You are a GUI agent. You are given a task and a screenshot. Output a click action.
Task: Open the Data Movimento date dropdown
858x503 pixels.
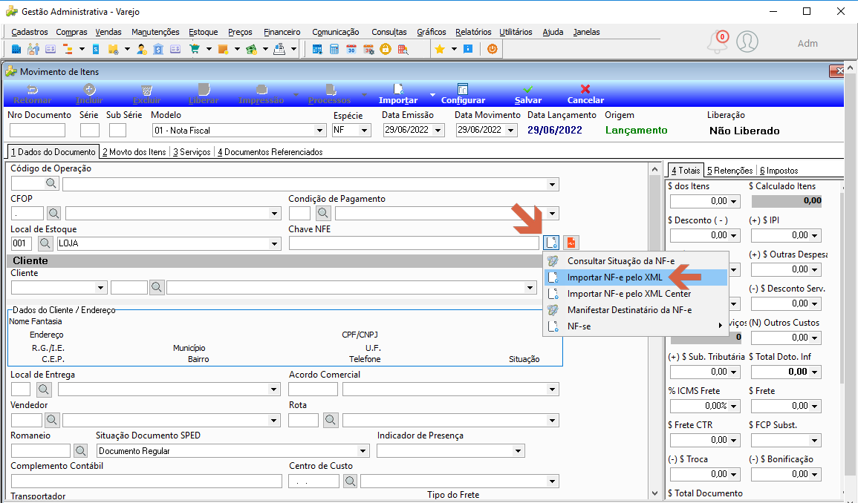(x=510, y=130)
